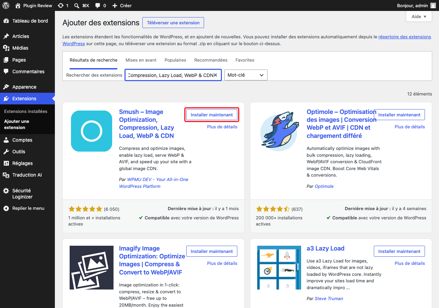Click the WordPress logo in admin bar

click(6, 5)
